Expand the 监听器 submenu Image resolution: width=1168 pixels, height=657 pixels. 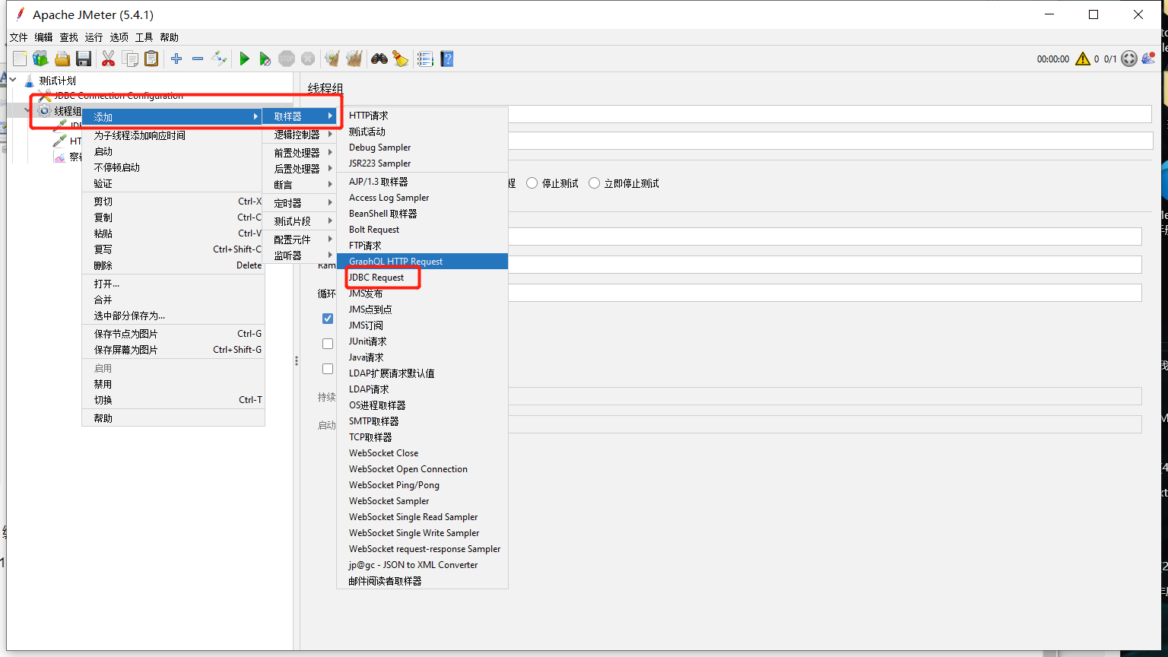(x=300, y=255)
